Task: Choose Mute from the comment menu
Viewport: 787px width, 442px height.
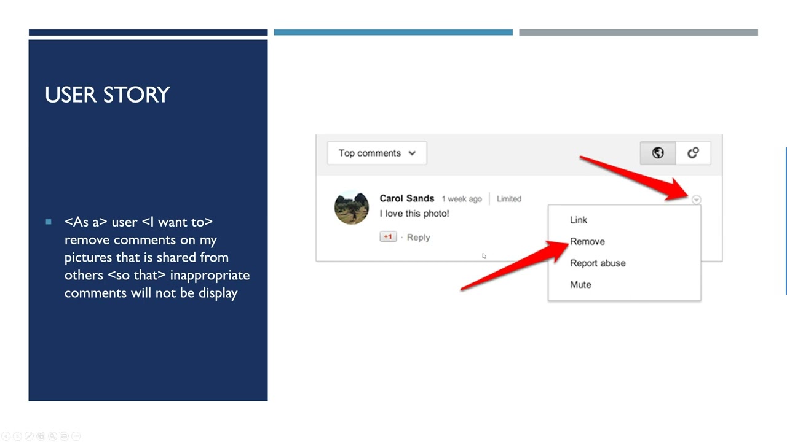Action: coord(580,284)
